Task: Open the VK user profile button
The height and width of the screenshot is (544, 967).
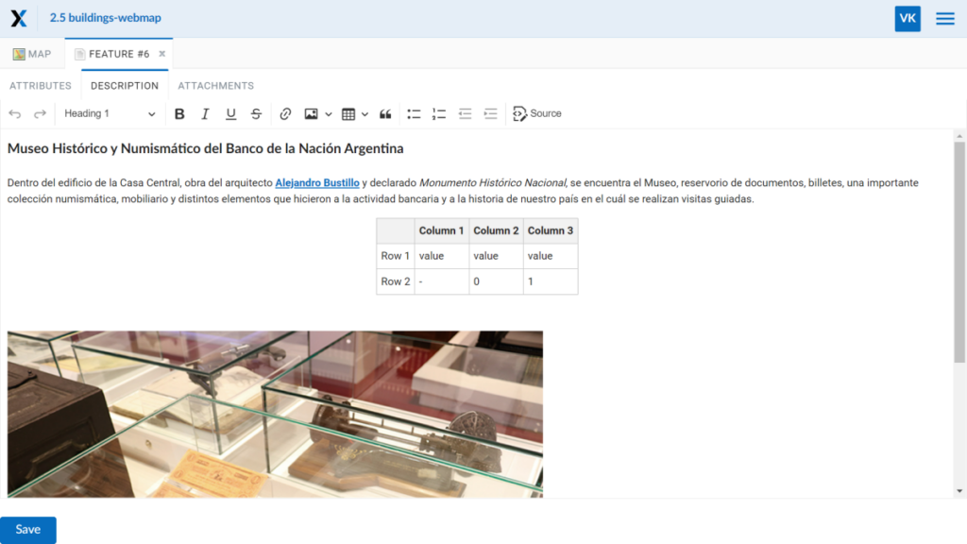Action: 908,19
